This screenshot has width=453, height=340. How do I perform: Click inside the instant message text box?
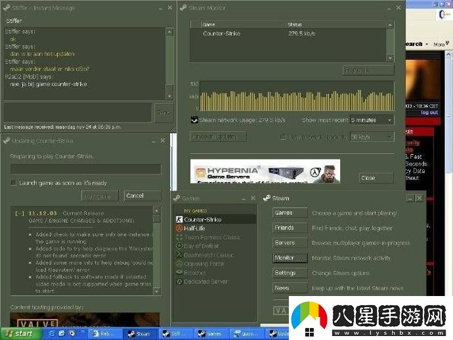pyautogui.click(x=77, y=112)
